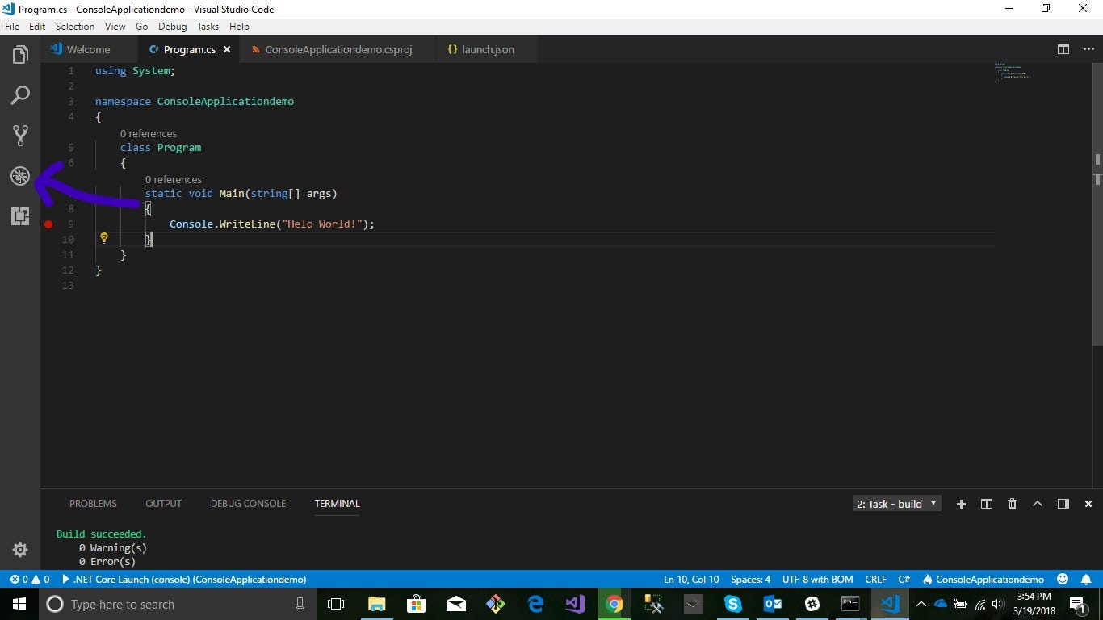Maximize panel with chevron toggle
Viewport: 1103px width, 620px height.
click(1038, 504)
